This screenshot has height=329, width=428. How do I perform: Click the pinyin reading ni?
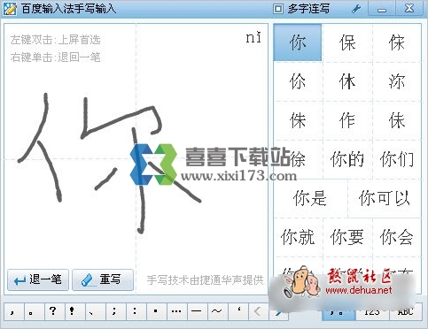[x=253, y=37]
